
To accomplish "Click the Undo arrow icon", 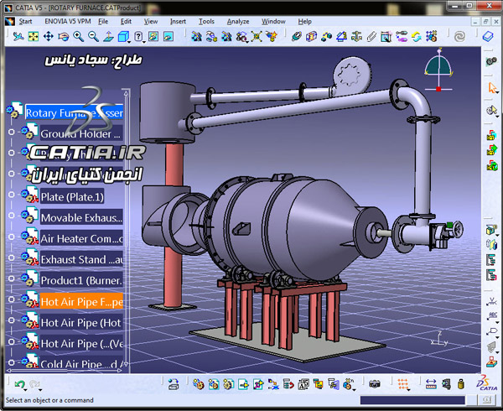I will click(x=20, y=383).
